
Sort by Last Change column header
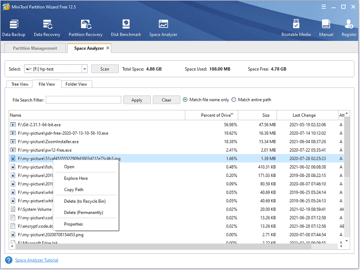[307, 115]
